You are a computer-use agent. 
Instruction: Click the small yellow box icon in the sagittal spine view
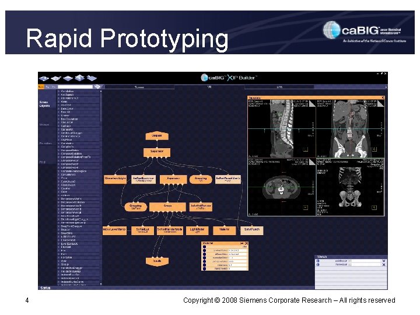click(305, 149)
